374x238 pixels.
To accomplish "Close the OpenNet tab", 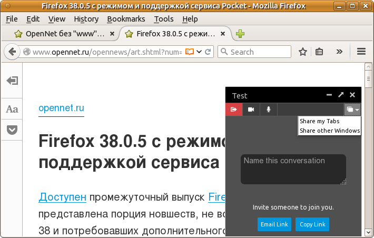I will click(112, 34).
